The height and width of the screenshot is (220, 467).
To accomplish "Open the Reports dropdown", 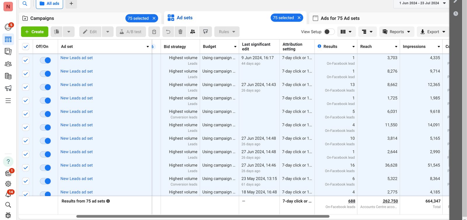I will 397,32.
